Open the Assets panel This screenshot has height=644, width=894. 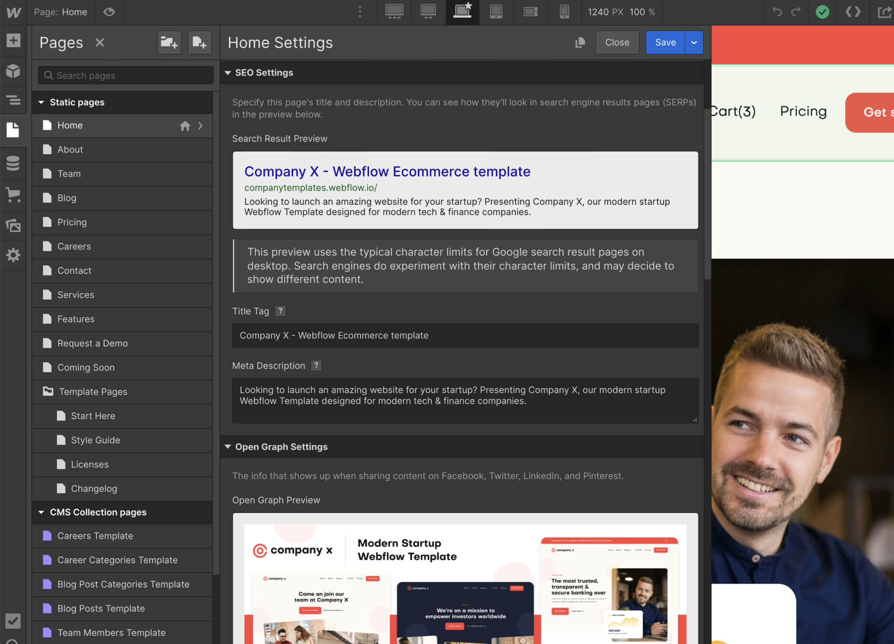coord(13,225)
